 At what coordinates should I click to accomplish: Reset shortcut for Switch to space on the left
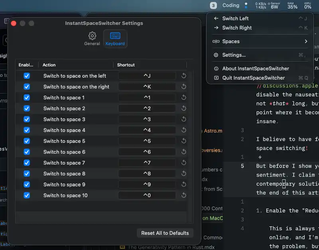(184, 76)
